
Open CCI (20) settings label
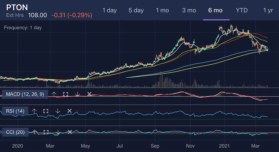(x=15, y=132)
